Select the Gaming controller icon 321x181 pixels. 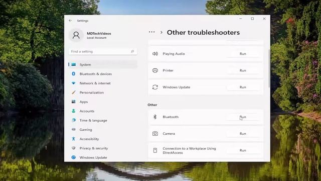pos(74,130)
